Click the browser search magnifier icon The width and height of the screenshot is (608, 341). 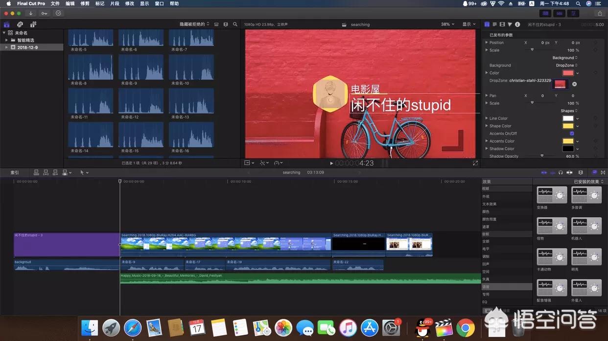click(x=235, y=24)
